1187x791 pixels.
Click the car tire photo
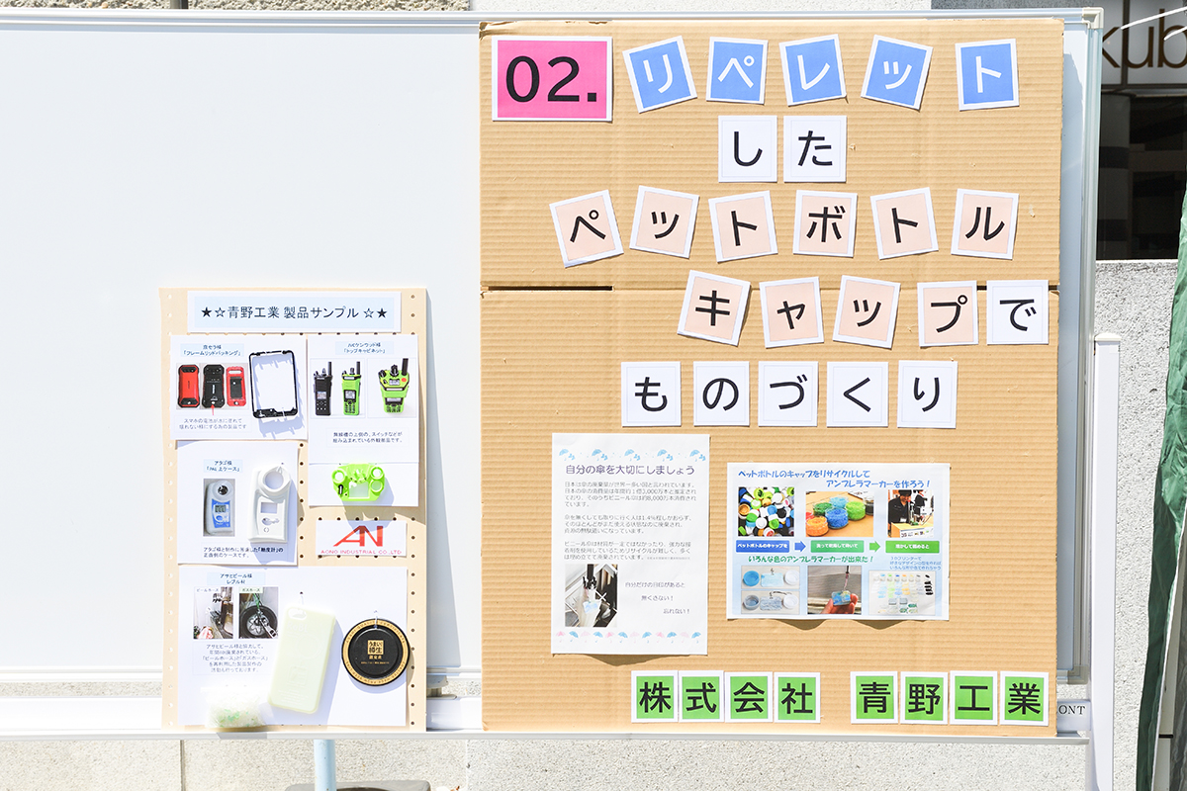click(x=258, y=614)
